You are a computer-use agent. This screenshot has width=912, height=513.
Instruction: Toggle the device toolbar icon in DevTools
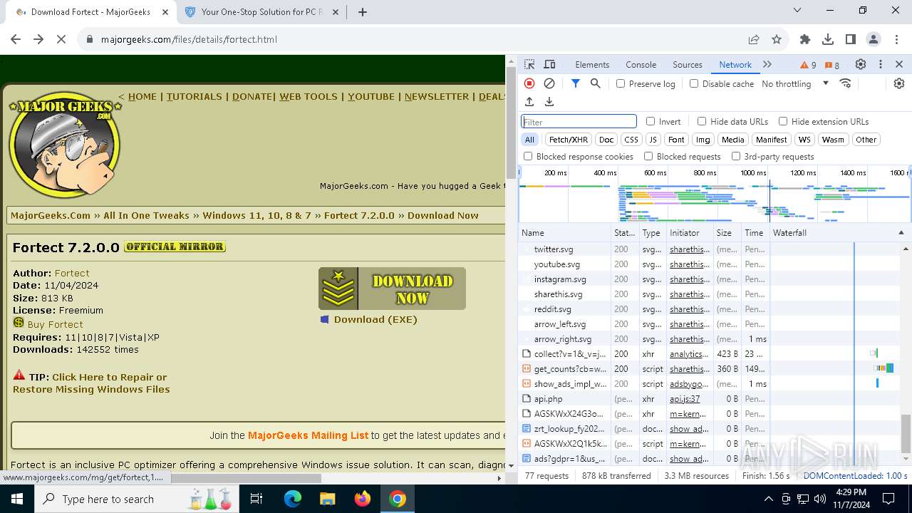pos(549,64)
